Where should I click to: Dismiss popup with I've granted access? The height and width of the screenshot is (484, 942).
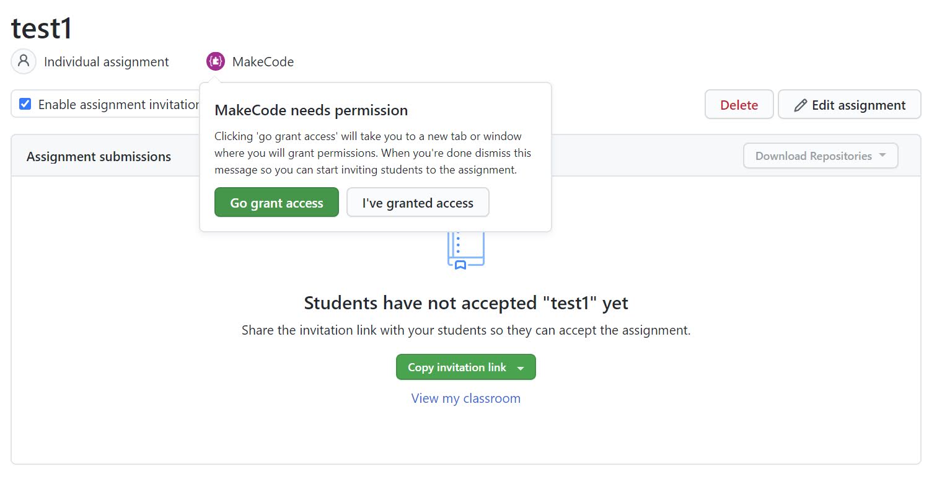pos(418,203)
